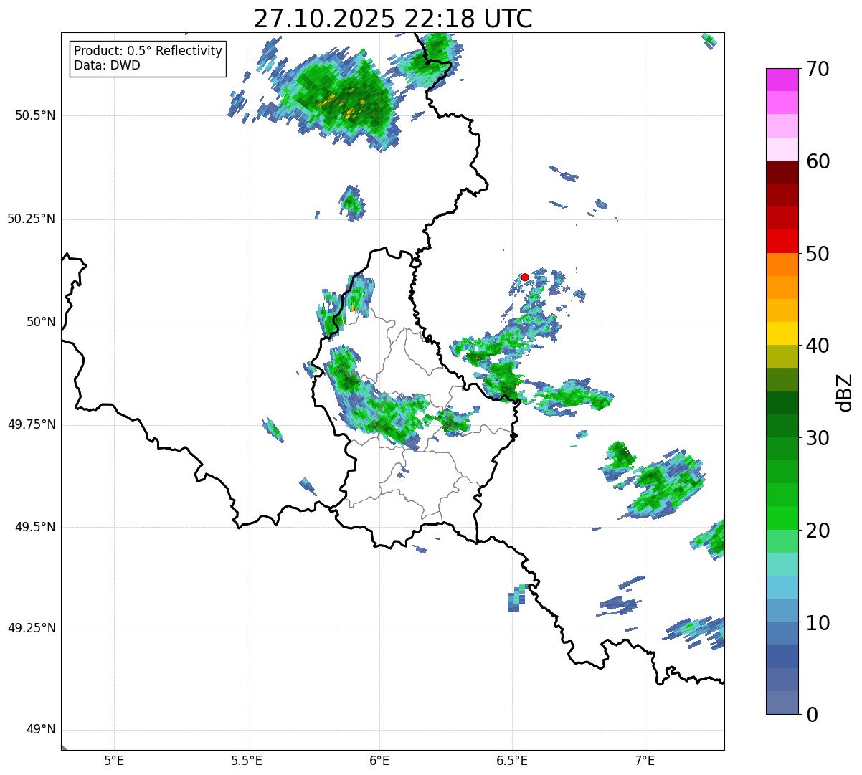The image size is (862, 775).
Task: Click the longitude label 6°E
Action: pos(379,761)
